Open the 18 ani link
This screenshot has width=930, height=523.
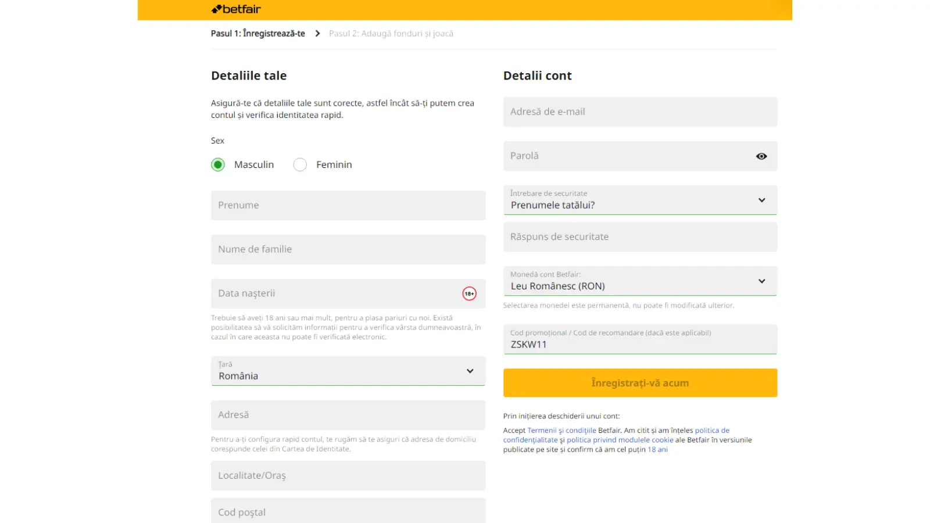[657, 450]
